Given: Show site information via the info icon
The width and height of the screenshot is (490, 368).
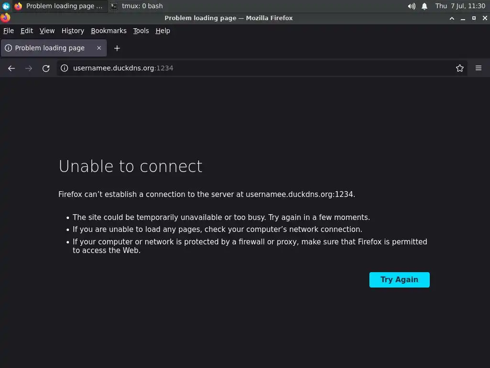Looking at the screenshot, I should [65, 68].
